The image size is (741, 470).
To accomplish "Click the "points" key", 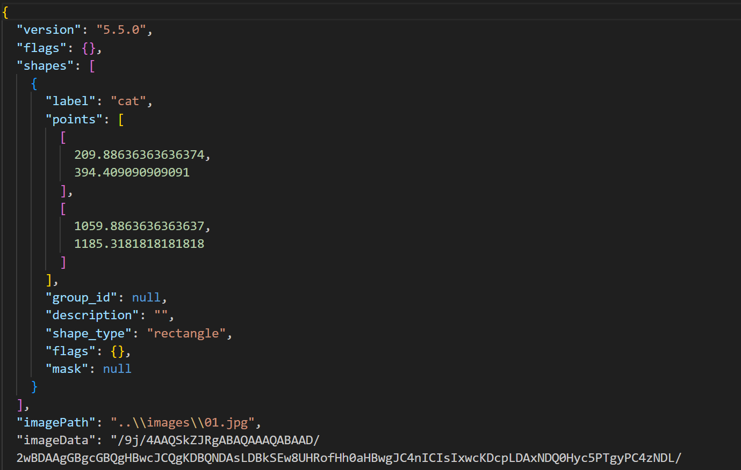I will point(74,120).
